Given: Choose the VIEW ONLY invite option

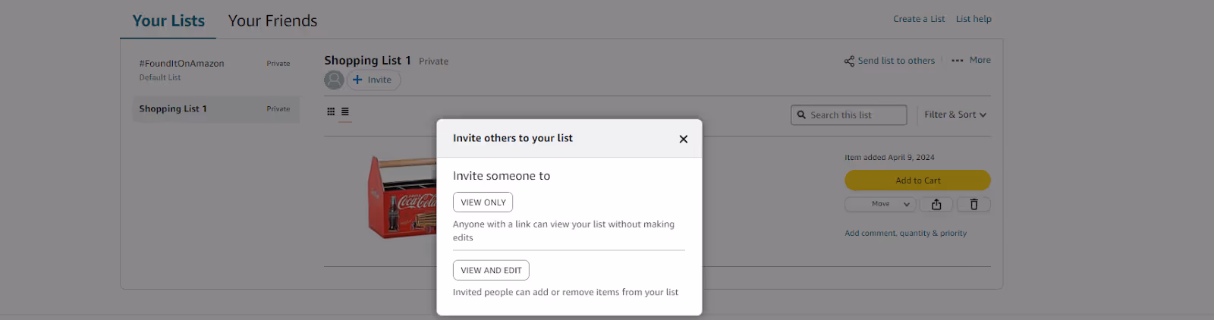Looking at the screenshot, I should (483, 202).
